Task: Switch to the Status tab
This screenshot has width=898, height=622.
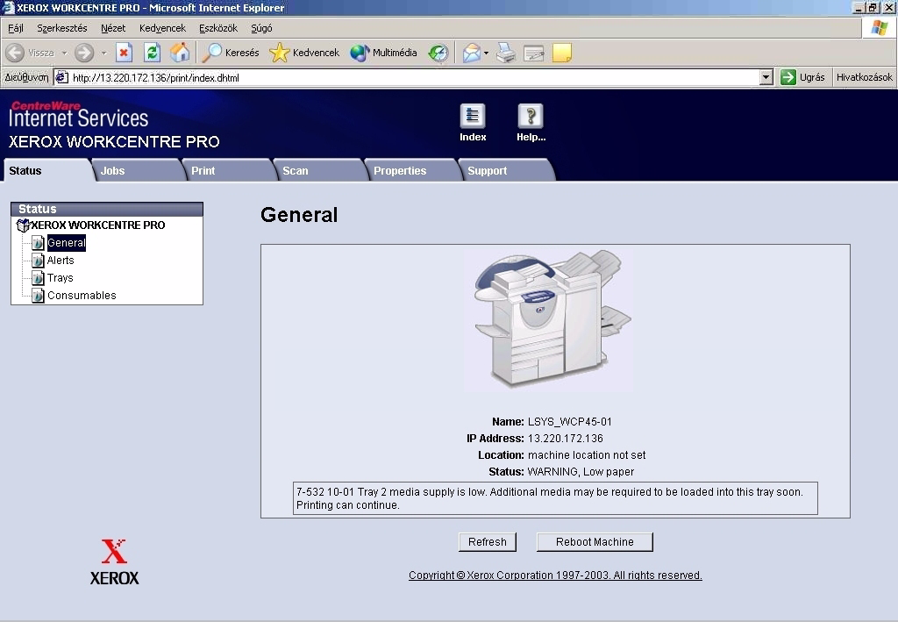Action: click(47, 170)
